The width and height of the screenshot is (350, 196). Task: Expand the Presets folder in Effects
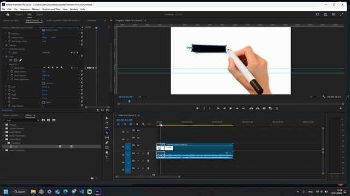coord(3,125)
